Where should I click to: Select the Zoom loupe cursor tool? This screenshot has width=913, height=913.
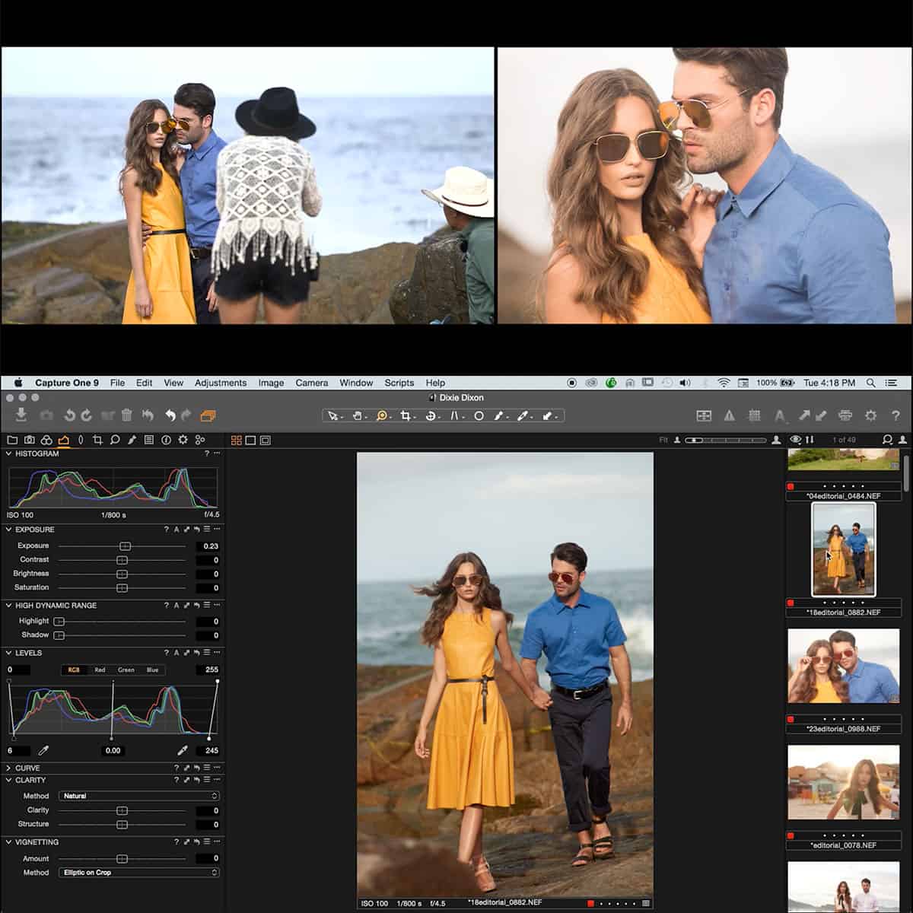[x=382, y=416]
